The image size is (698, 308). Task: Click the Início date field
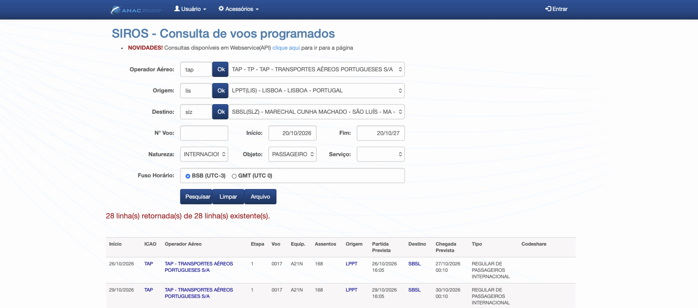293,133
